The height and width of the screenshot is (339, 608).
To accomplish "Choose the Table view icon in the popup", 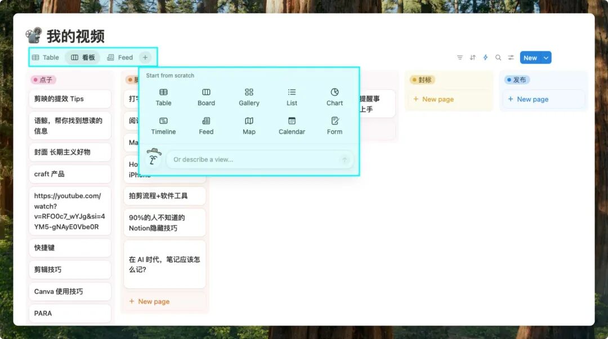I will click(163, 92).
